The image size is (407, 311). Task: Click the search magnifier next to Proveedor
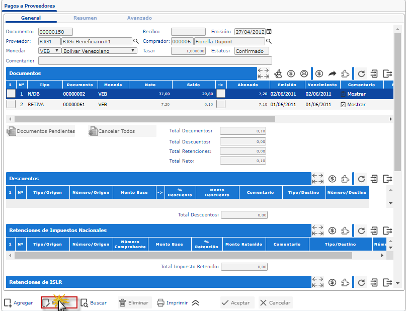(x=135, y=41)
